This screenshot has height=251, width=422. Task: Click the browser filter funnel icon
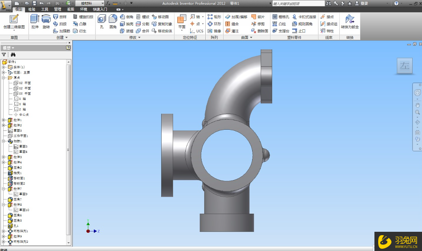[4, 55]
